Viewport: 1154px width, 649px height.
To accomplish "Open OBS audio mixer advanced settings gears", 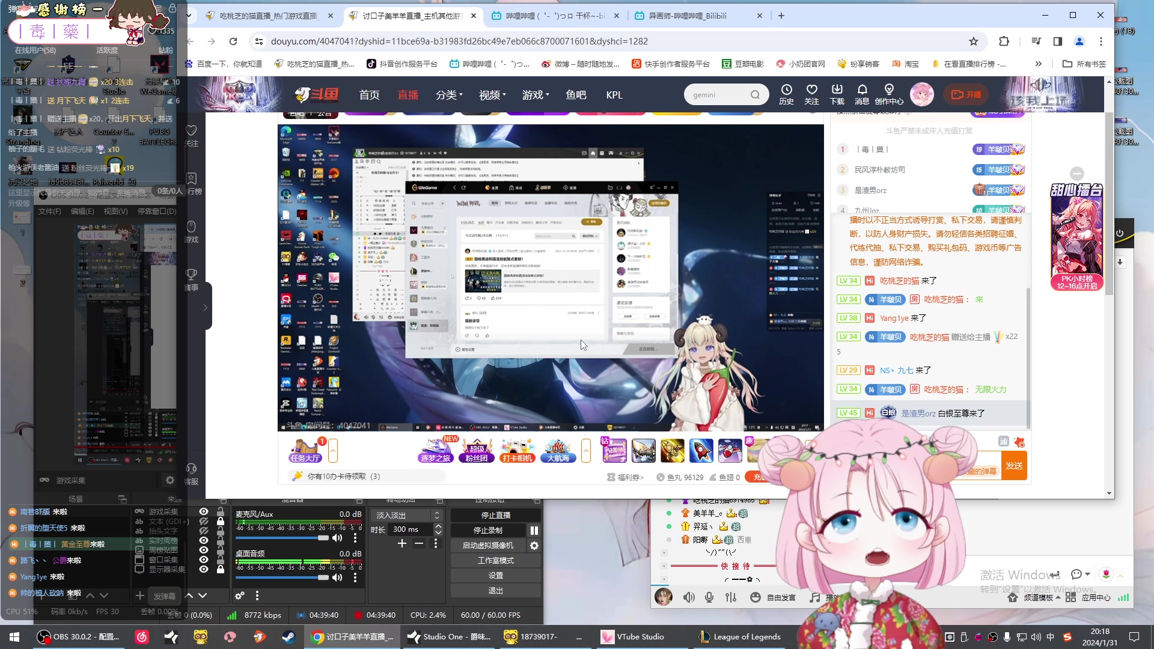I will coord(240,596).
